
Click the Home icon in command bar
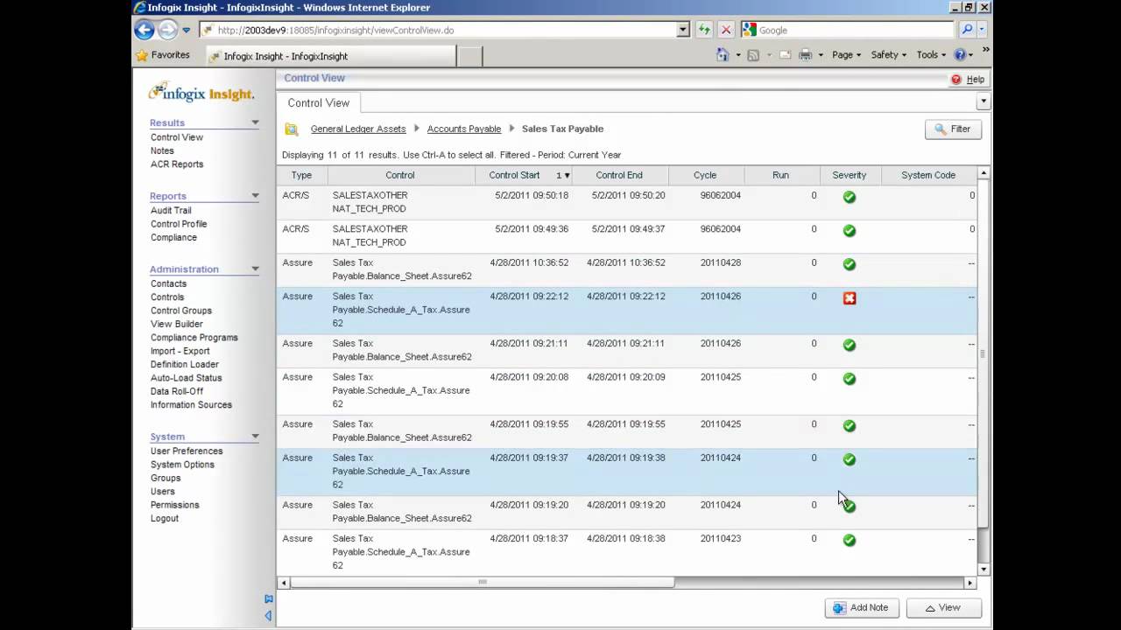[x=723, y=55]
